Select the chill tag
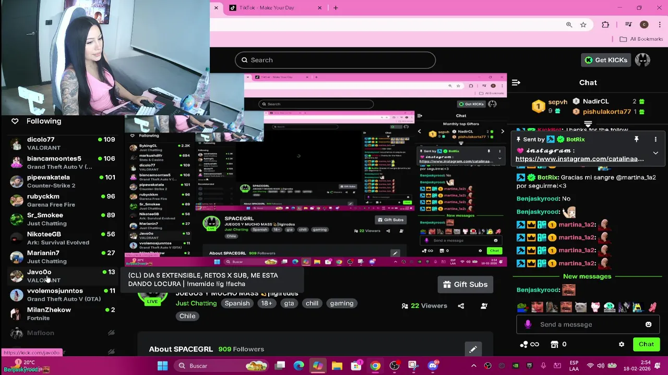This screenshot has width=668, height=375. pyautogui.click(x=312, y=303)
